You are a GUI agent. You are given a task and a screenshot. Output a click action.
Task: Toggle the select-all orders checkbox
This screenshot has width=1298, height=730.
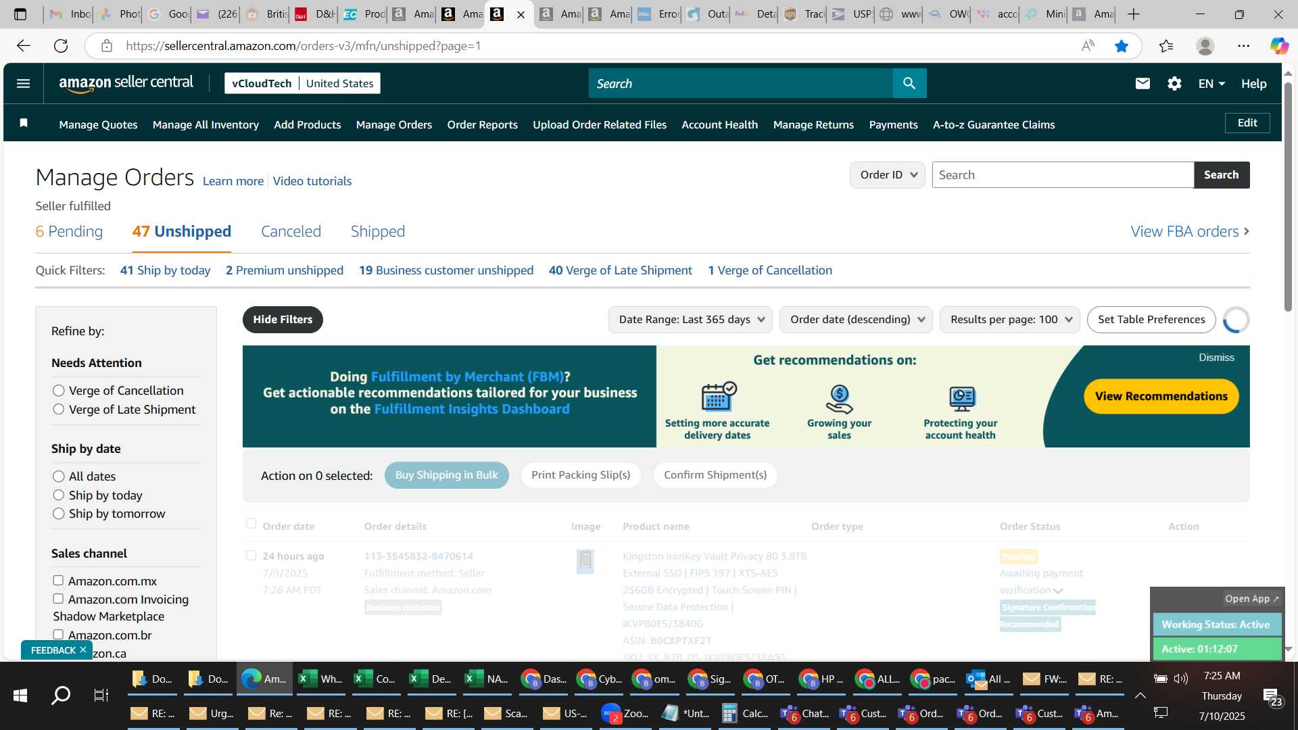pyautogui.click(x=251, y=524)
